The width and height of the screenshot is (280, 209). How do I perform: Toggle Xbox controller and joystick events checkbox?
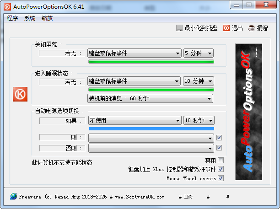tap(221, 169)
